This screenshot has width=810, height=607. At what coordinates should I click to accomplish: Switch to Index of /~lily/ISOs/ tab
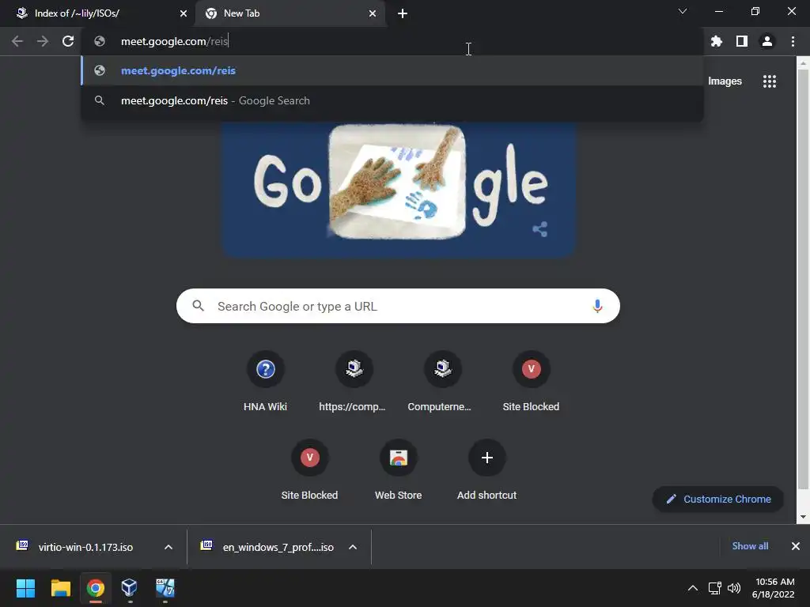click(97, 13)
